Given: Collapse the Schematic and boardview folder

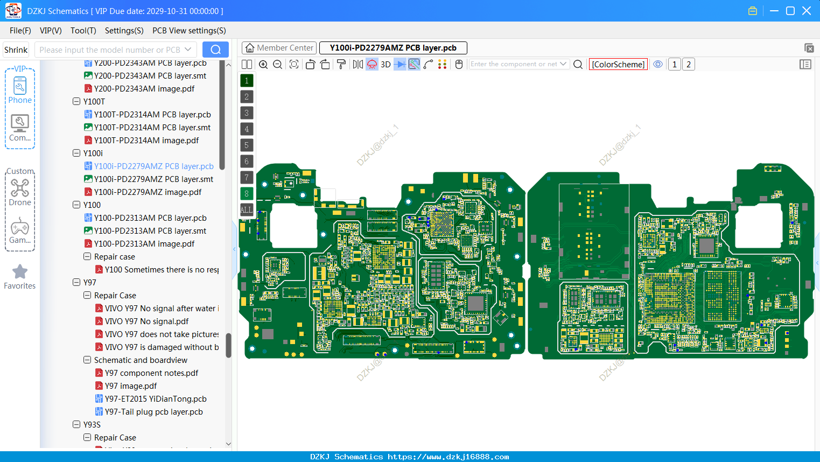Looking at the screenshot, I should pos(87,360).
